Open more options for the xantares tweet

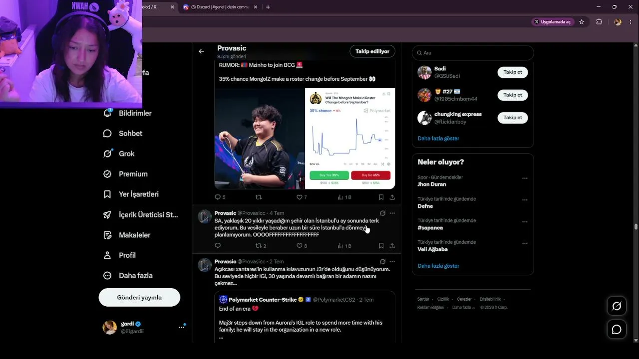(392, 261)
